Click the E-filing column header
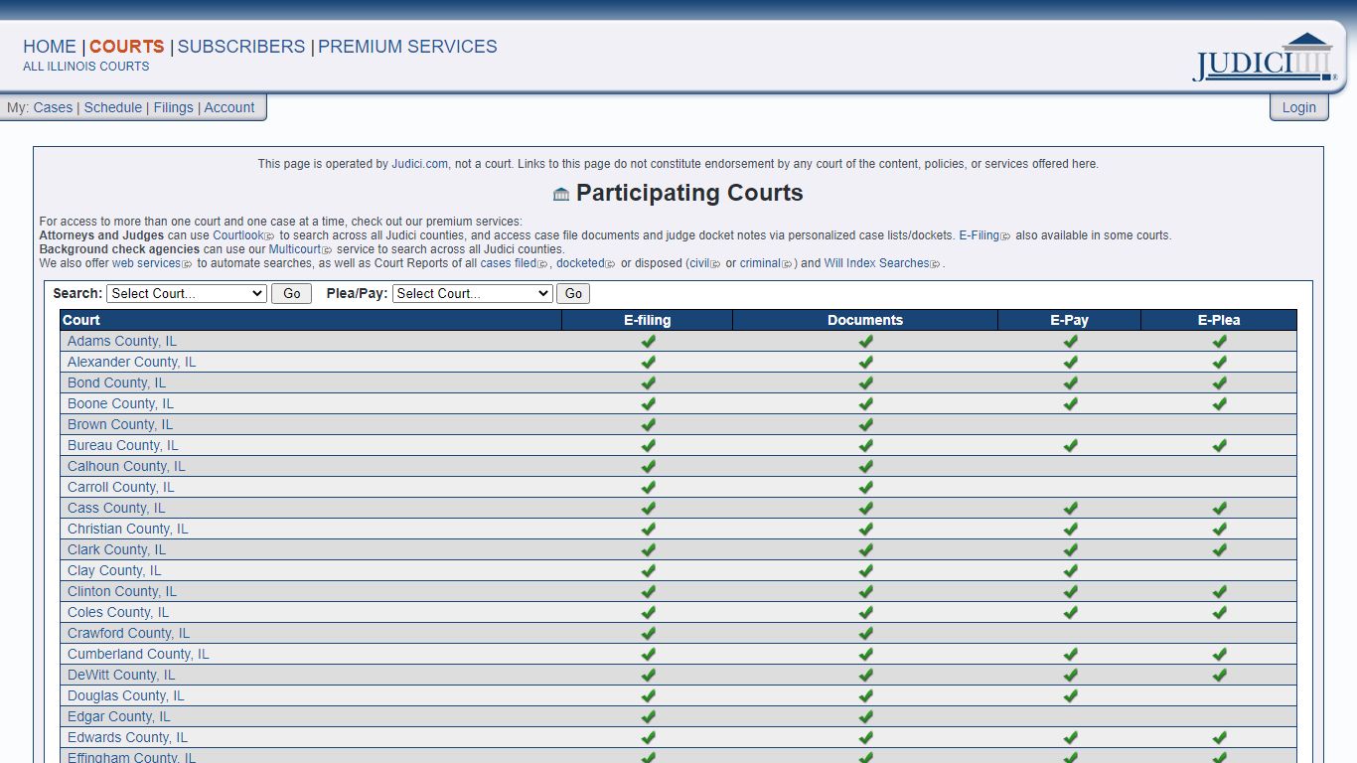 (x=648, y=320)
